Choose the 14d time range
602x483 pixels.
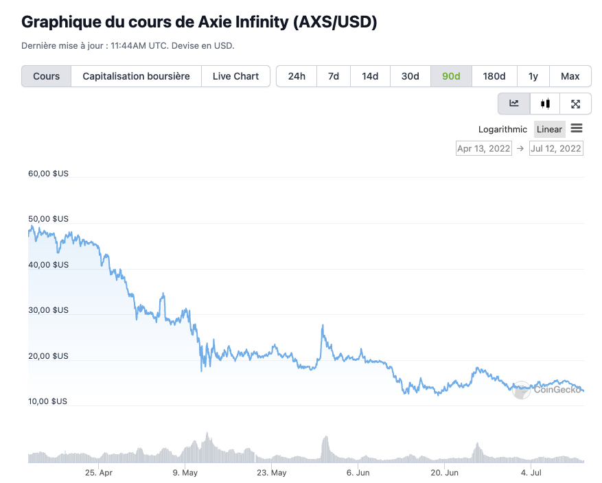tap(370, 76)
